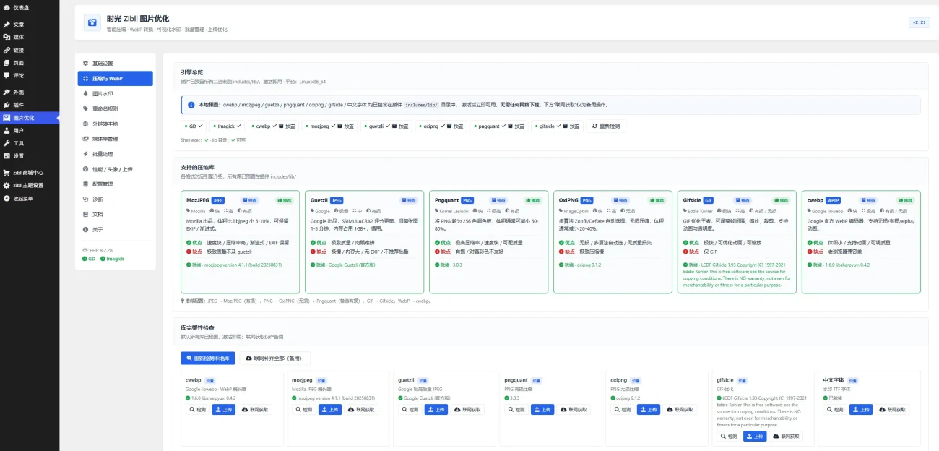
Task: Click 检测 under the pngquant library
Action: pyautogui.click(x=516, y=409)
